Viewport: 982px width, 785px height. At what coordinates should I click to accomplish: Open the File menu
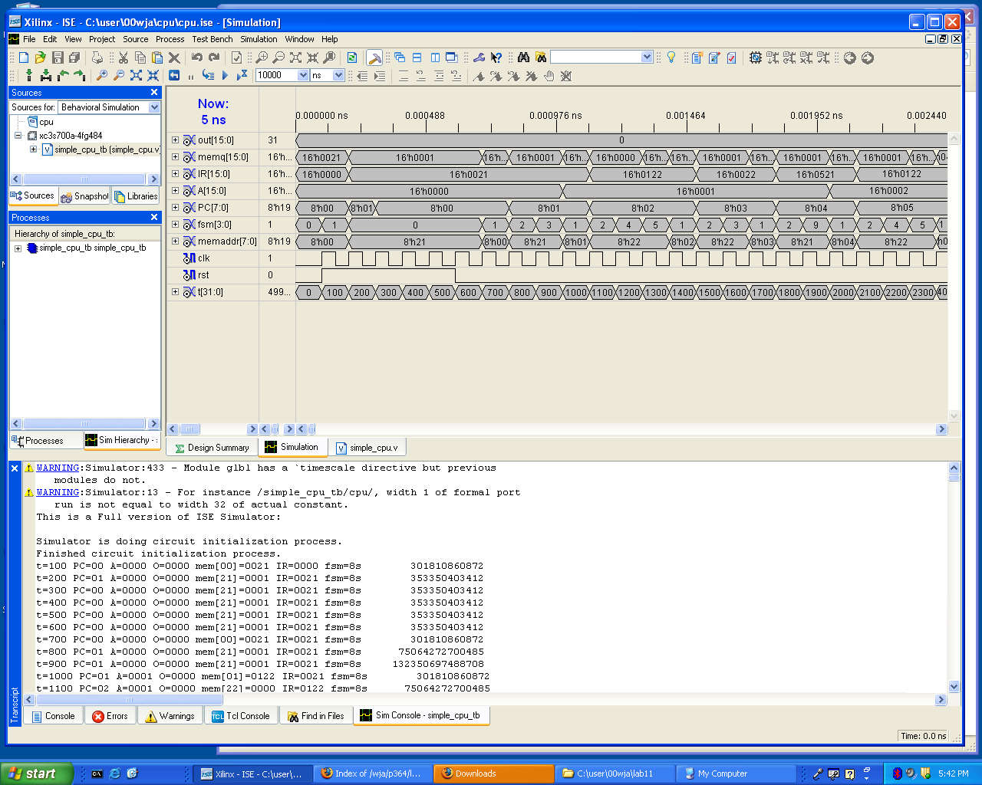(29, 39)
